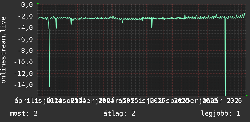Screen dimensions: 250x122
Task: Click the green arrow atop the Y axis
Action: point(38,3)
